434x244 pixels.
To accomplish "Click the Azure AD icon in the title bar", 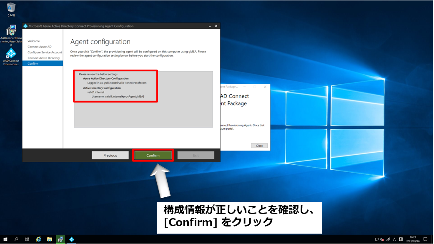I will [x=25, y=26].
